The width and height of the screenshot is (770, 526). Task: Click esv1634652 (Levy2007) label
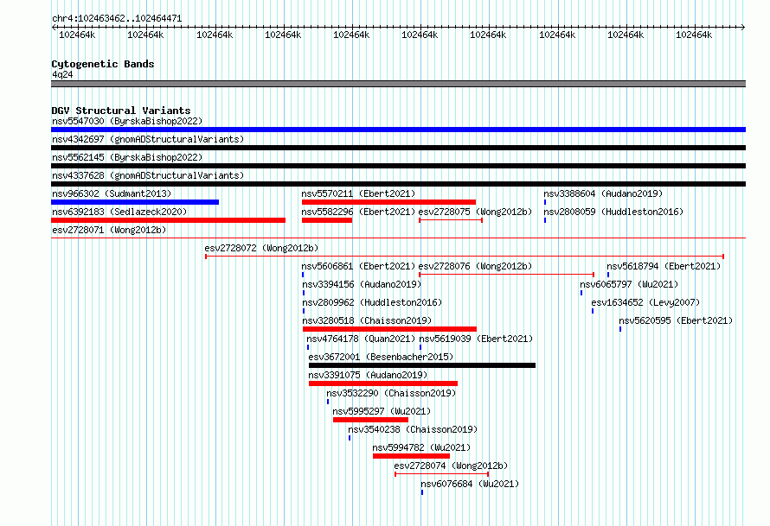point(645,302)
